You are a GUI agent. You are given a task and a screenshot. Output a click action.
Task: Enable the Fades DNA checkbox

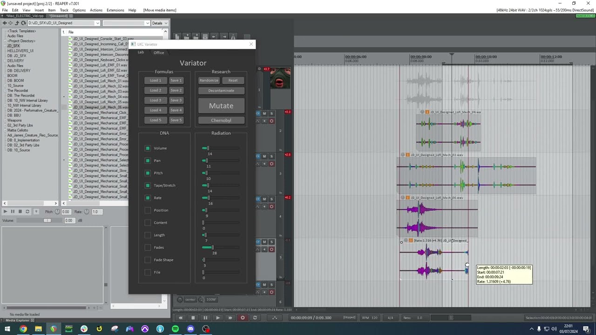[x=148, y=248]
